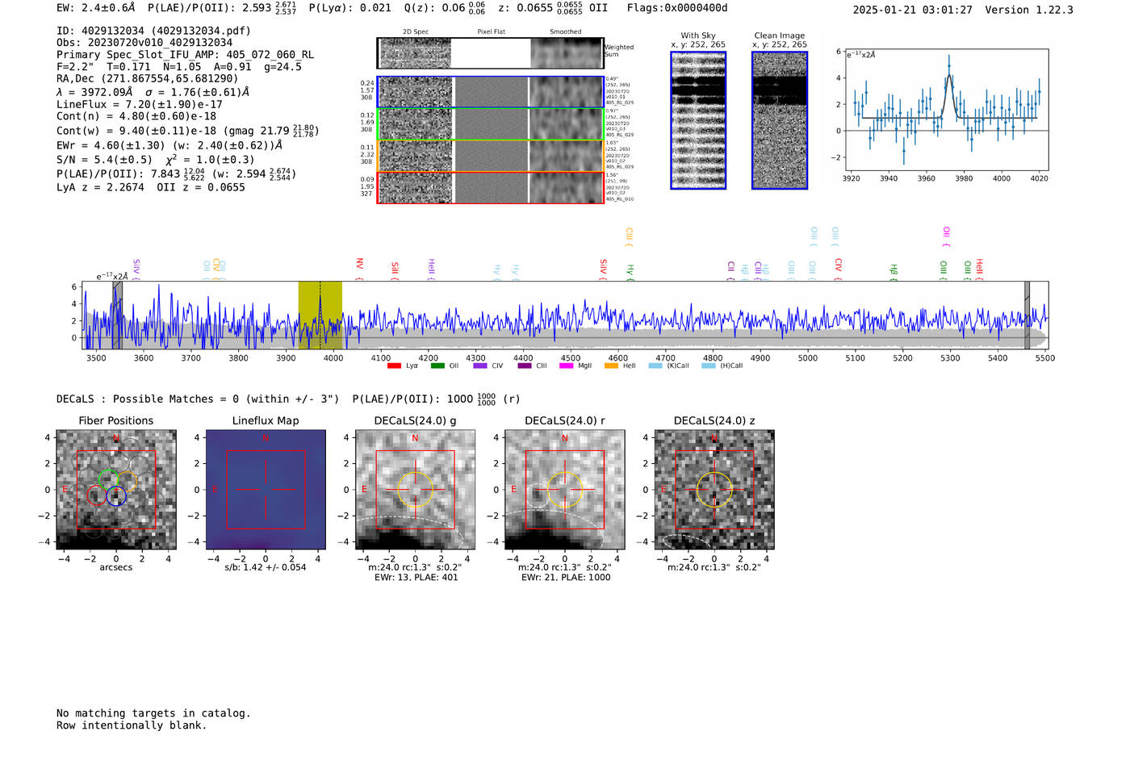1130x769 pixels.
Task: Click the header Q(z): 0.06 value
Action: (x=445, y=7)
